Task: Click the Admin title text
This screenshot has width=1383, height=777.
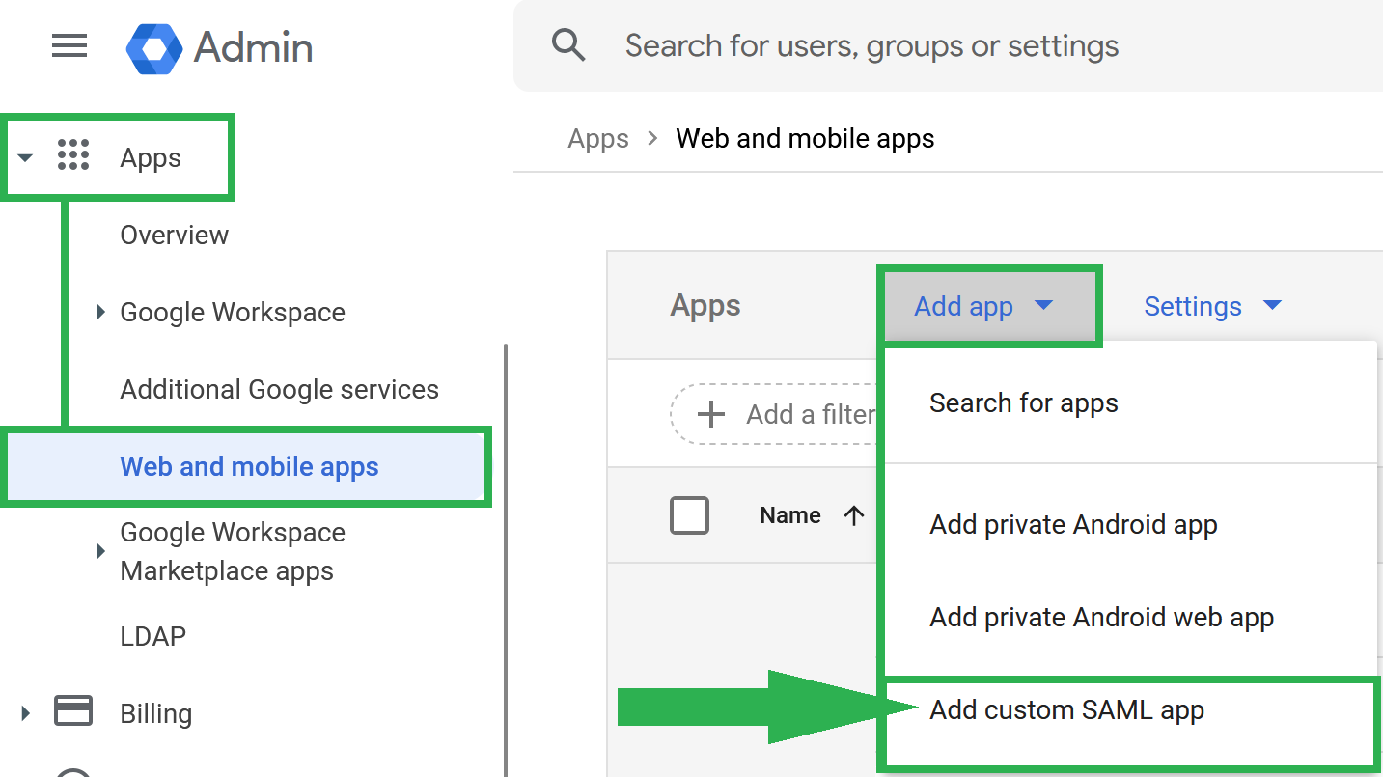Action: point(253,47)
